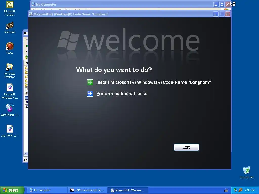The width and height of the screenshot is (259, 194).
Task: Minimize the Longhorn setup window
Action: (x=215, y=14)
